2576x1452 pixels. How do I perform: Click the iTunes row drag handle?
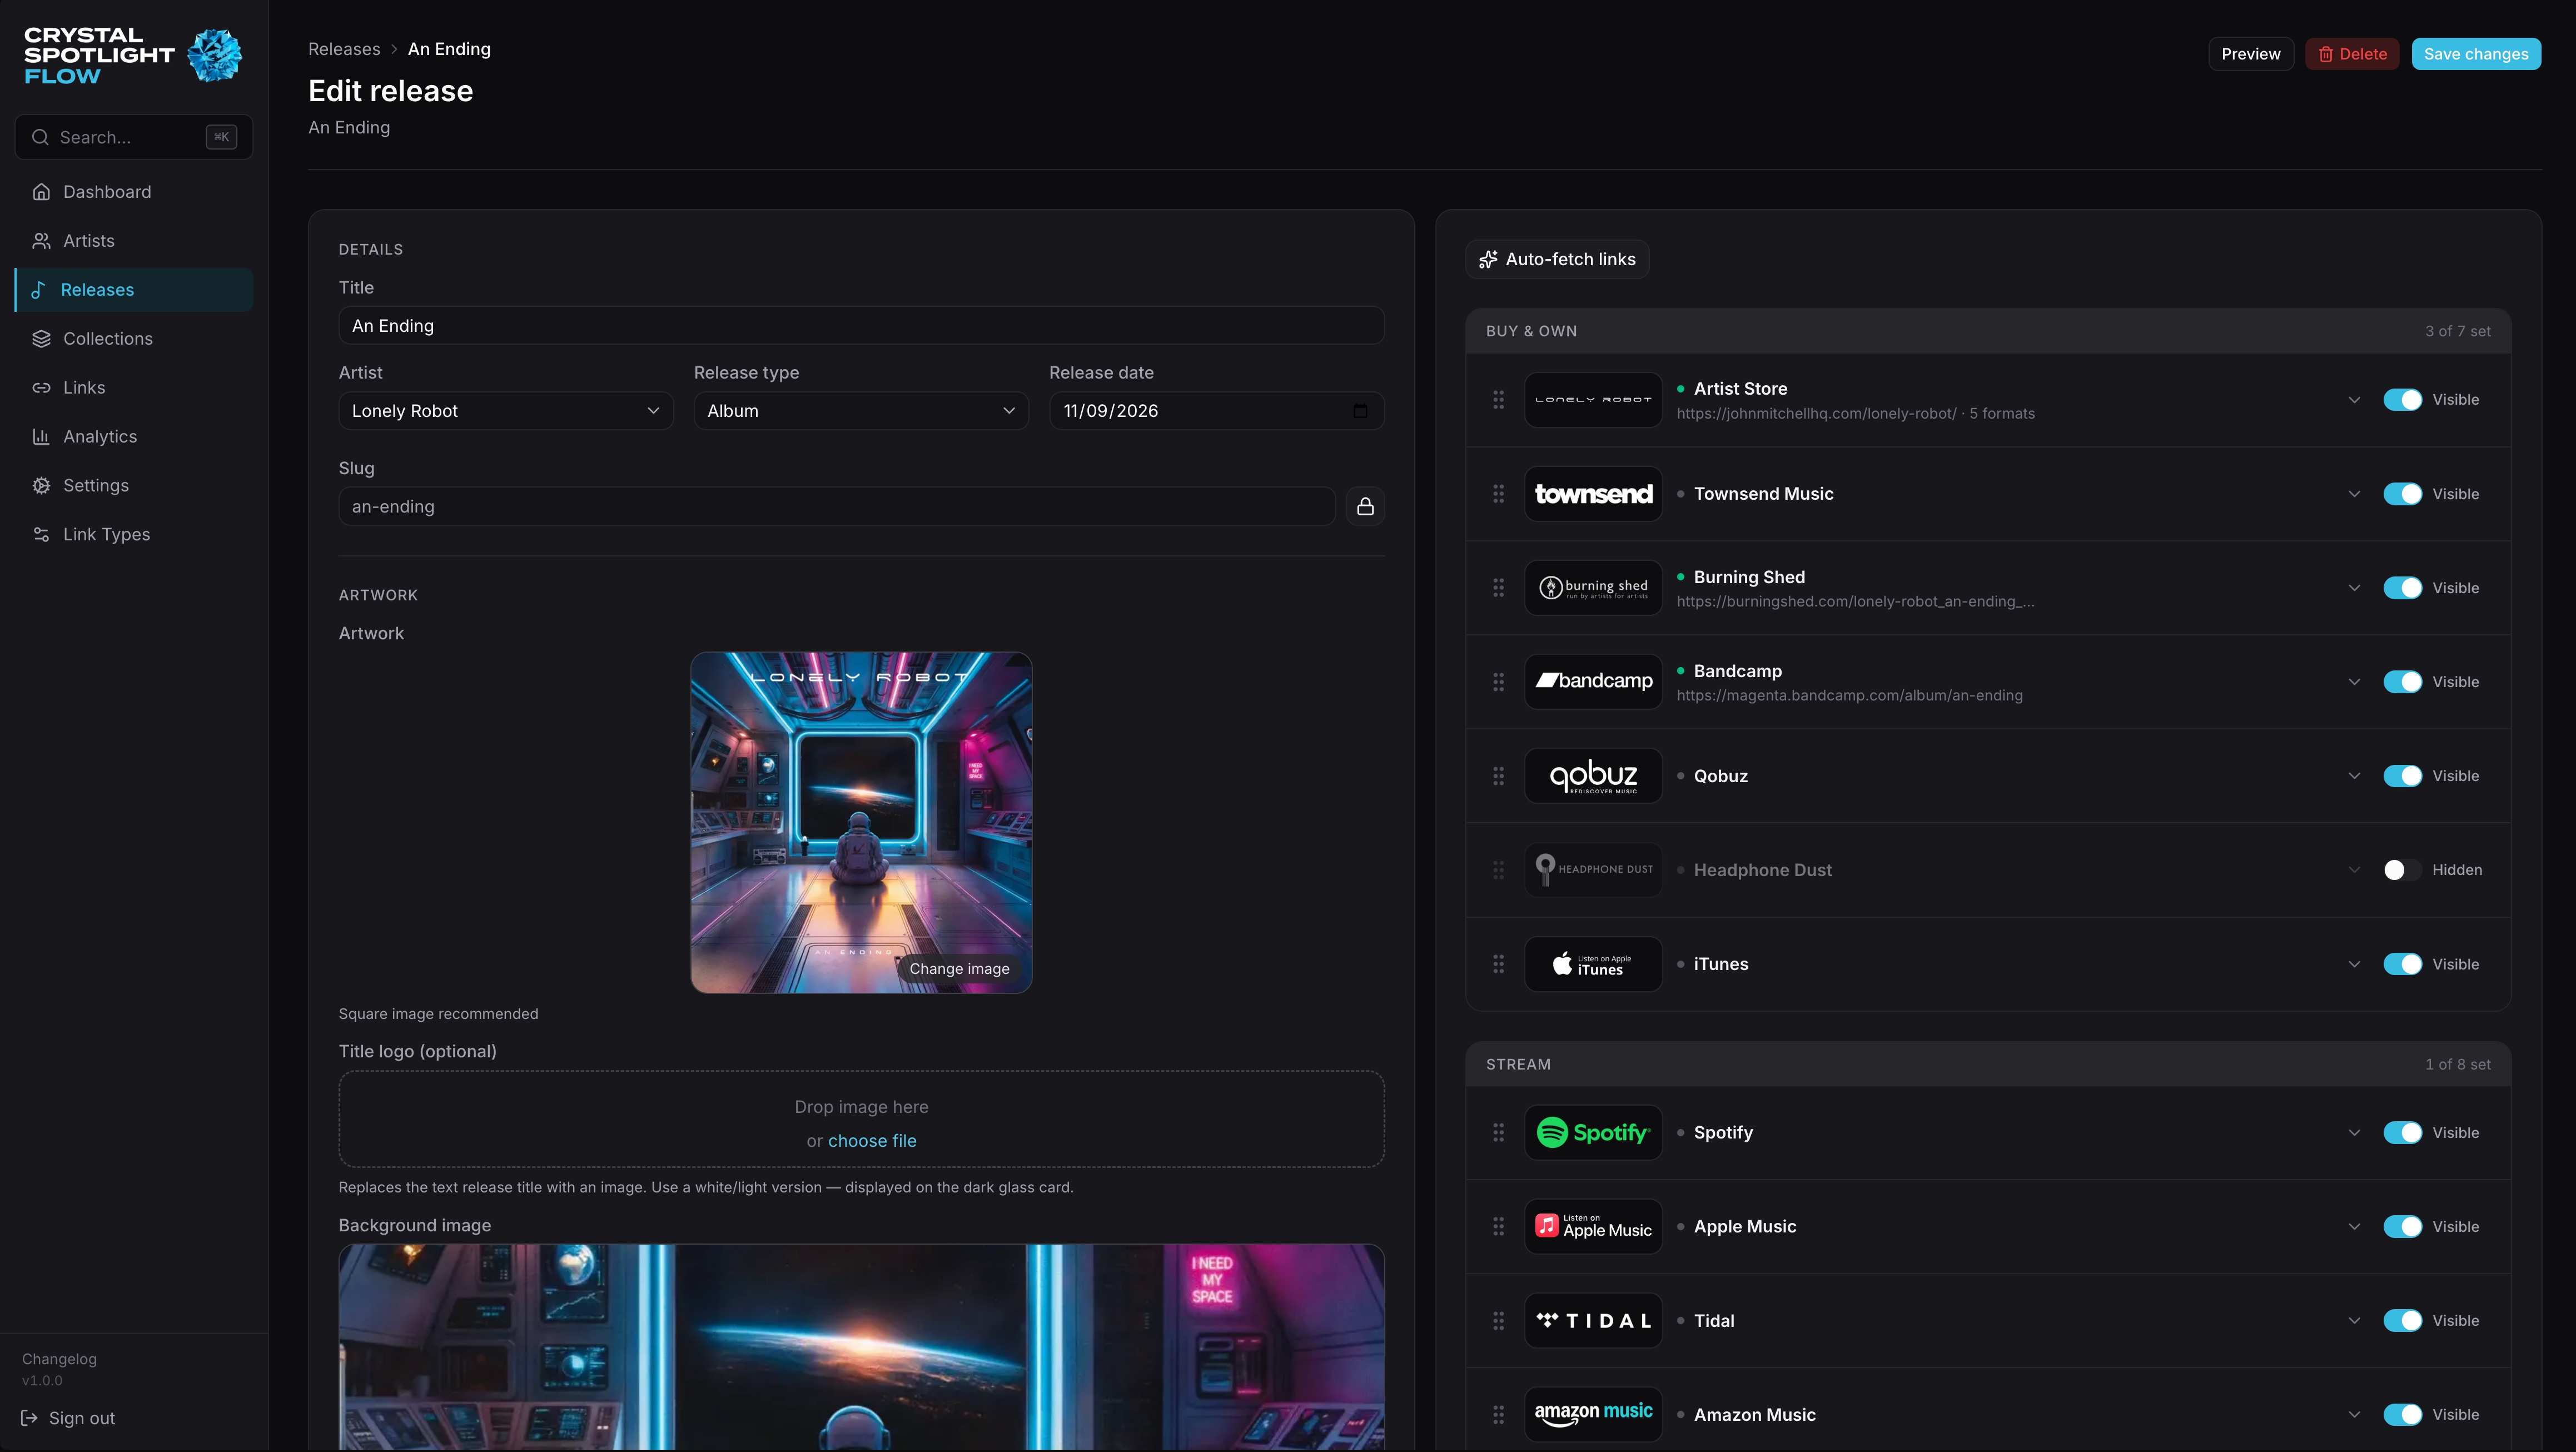[1498, 964]
